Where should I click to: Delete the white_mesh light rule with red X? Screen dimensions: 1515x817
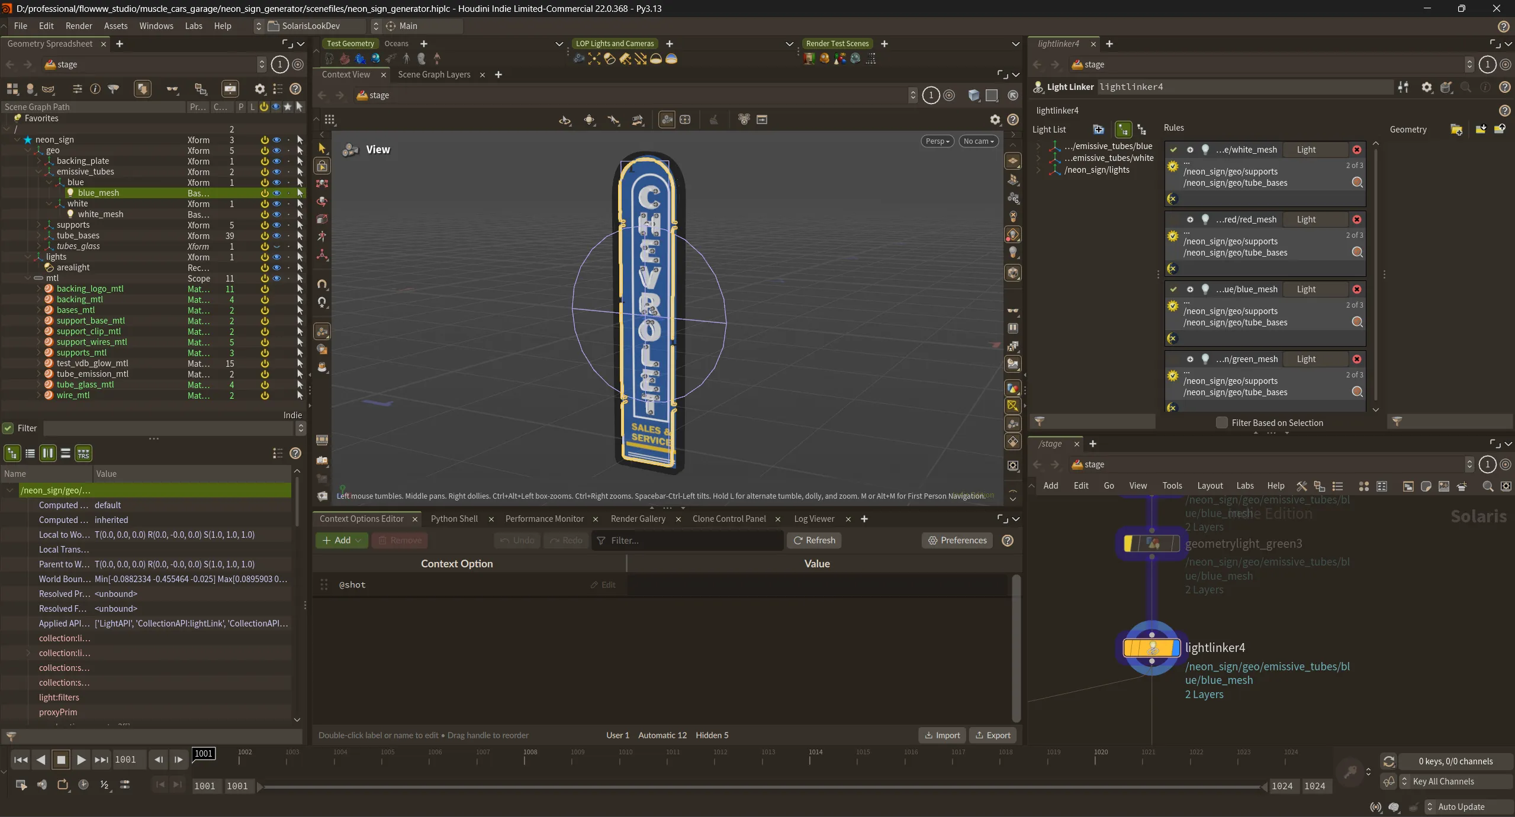pyautogui.click(x=1356, y=150)
